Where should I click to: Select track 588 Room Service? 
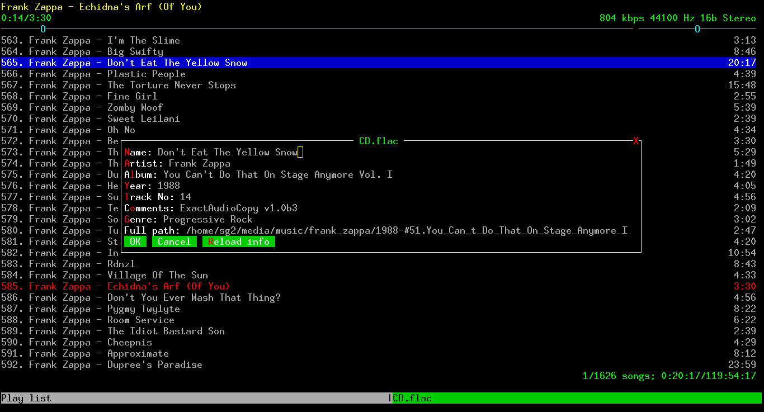[379, 320]
